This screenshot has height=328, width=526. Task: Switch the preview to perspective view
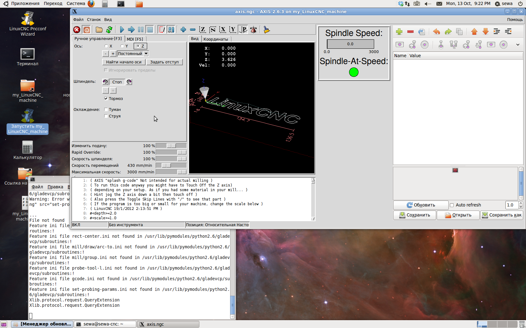(x=243, y=30)
